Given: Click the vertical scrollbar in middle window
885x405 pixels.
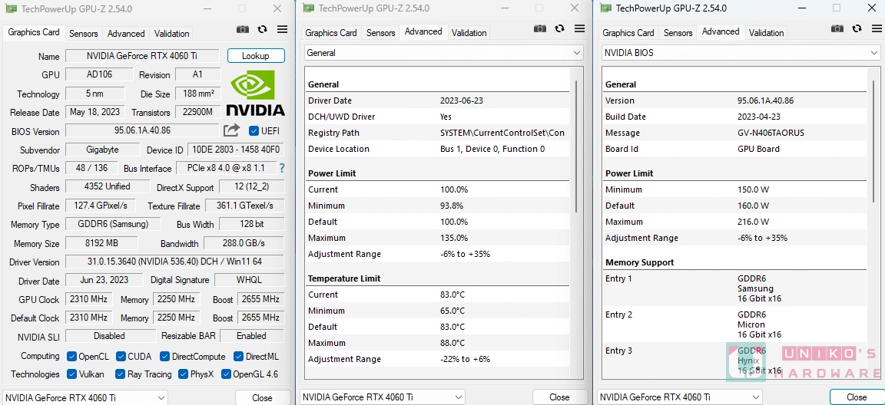Looking at the screenshot, I should pyautogui.click(x=576, y=147).
